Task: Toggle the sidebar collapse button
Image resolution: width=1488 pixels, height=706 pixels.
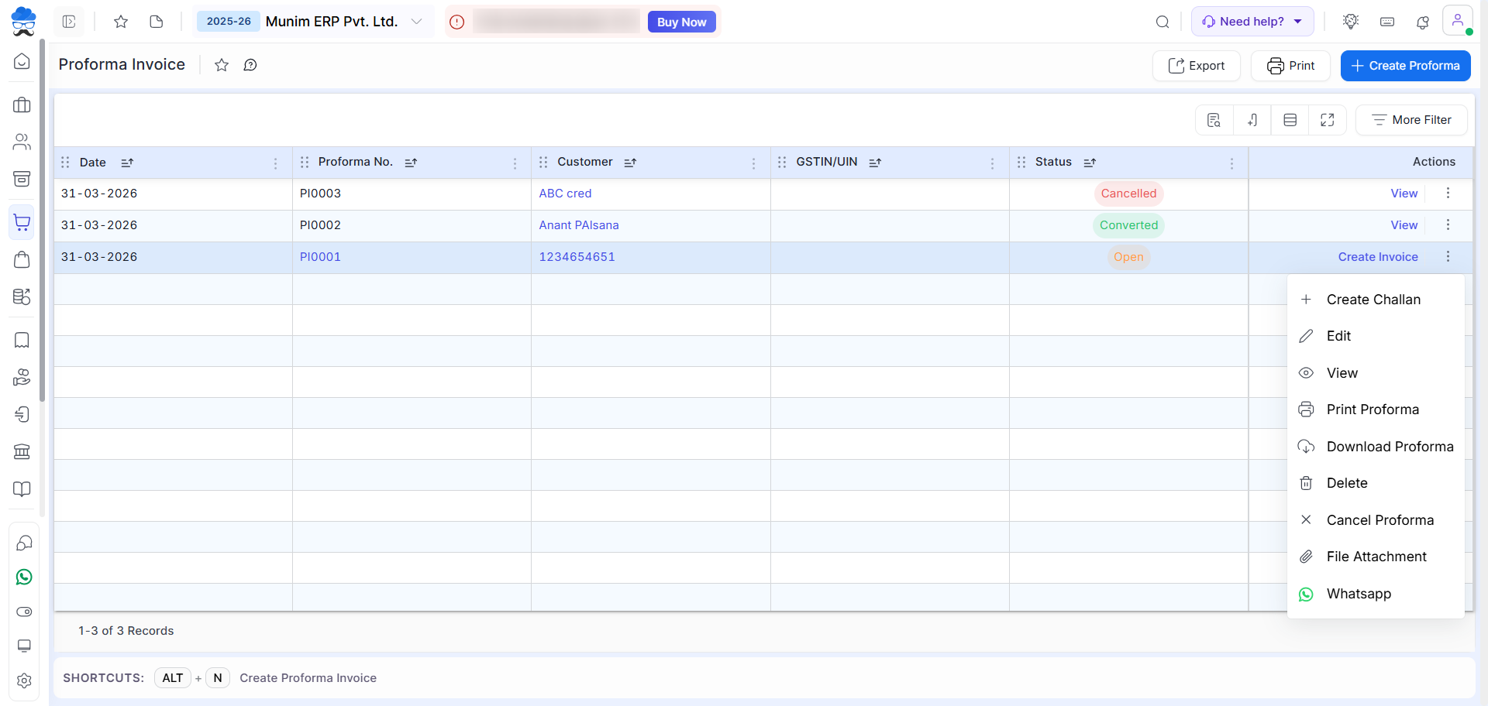Action: coord(69,22)
